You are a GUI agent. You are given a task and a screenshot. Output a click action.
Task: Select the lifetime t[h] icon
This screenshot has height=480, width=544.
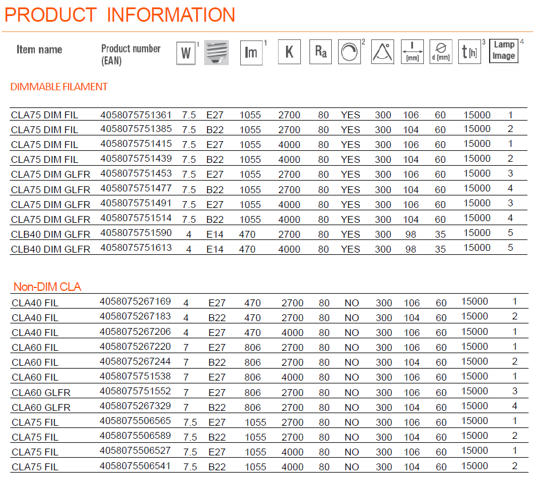click(469, 52)
